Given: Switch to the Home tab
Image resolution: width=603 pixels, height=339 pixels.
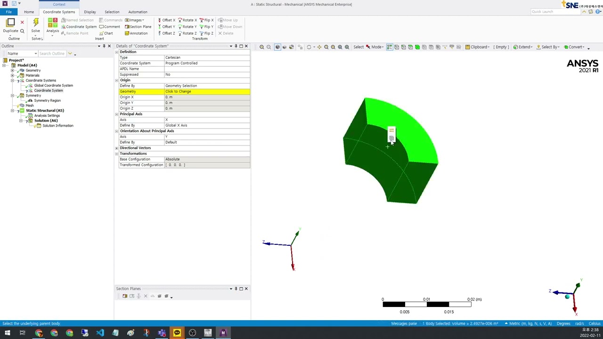Looking at the screenshot, I should pos(29,12).
